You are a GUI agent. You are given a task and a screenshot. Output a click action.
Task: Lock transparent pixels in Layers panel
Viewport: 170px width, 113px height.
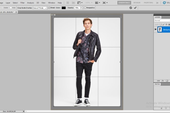(x=161, y=24)
